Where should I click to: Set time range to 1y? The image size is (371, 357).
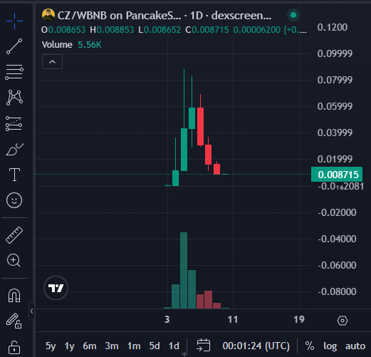tap(70, 346)
